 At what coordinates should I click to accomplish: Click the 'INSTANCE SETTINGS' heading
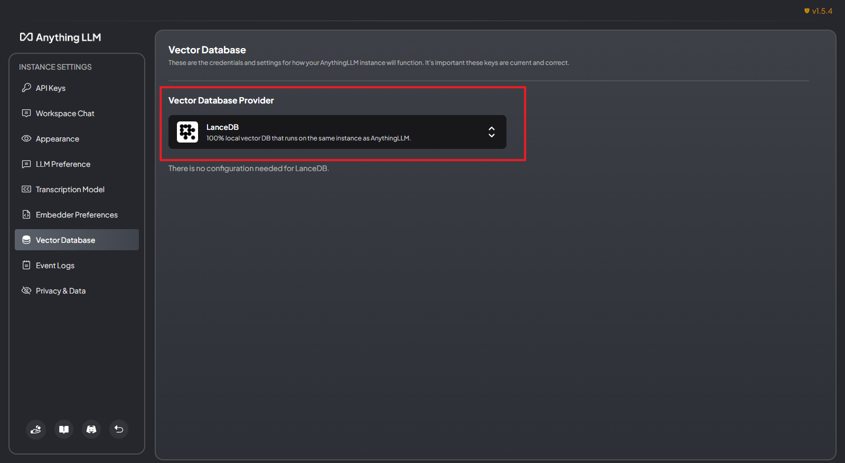(x=55, y=67)
